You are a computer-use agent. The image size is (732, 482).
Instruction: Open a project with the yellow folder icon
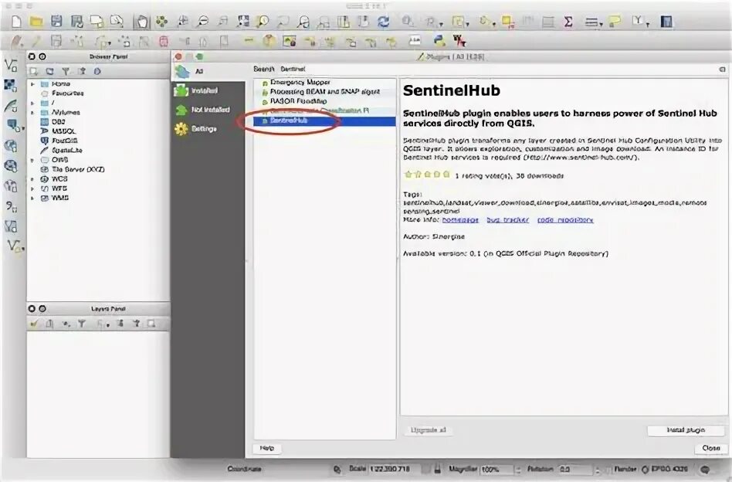pos(36,22)
